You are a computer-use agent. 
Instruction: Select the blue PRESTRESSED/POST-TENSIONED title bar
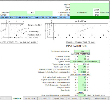(x=35, y=17)
